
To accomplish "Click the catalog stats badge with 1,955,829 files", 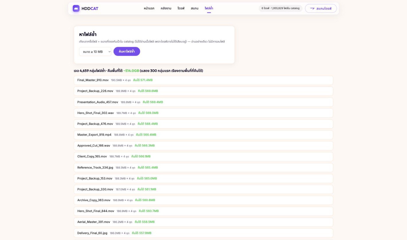I will (x=281, y=8).
